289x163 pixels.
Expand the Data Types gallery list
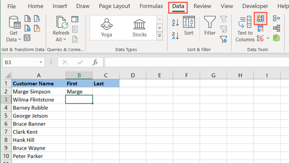[x=159, y=36]
